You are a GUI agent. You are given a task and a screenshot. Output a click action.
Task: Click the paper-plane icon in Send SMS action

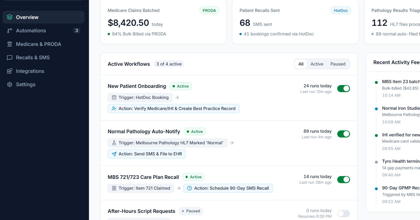point(114,154)
